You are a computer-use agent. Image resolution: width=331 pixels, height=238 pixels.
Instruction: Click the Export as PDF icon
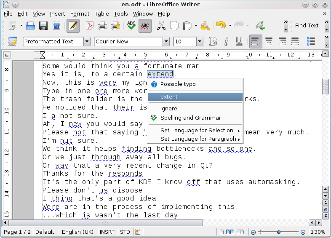[x=89, y=26]
